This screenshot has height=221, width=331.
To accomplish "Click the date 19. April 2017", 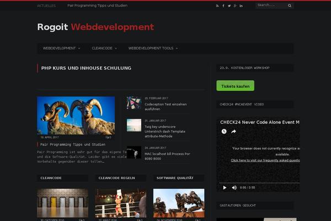I will coord(50,137).
